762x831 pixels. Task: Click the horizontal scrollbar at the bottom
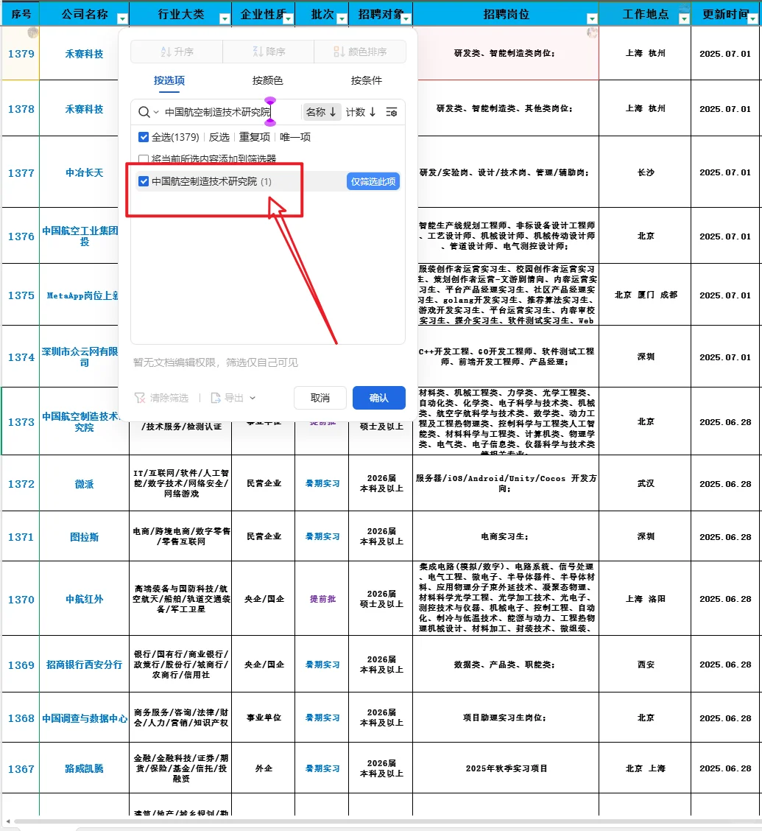pos(387,821)
